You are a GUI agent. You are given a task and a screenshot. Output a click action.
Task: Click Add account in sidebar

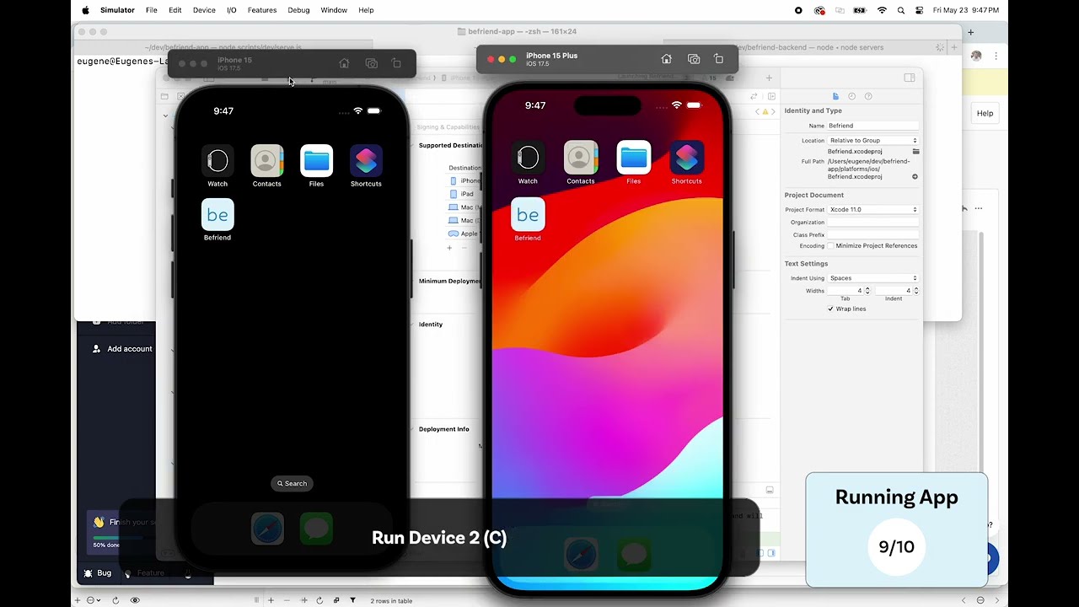[122, 349]
